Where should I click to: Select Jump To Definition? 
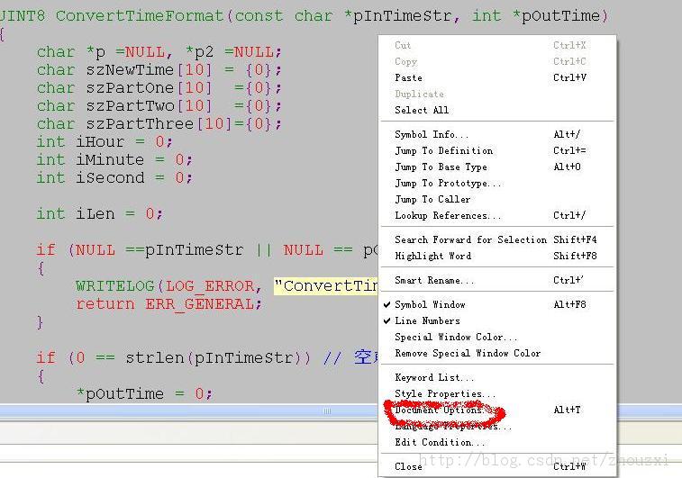(496, 151)
